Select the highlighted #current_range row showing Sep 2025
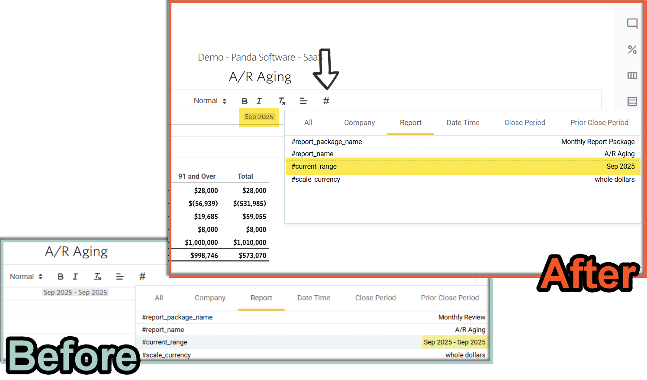This screenshot has height=380, width=647. pos(462,167)
